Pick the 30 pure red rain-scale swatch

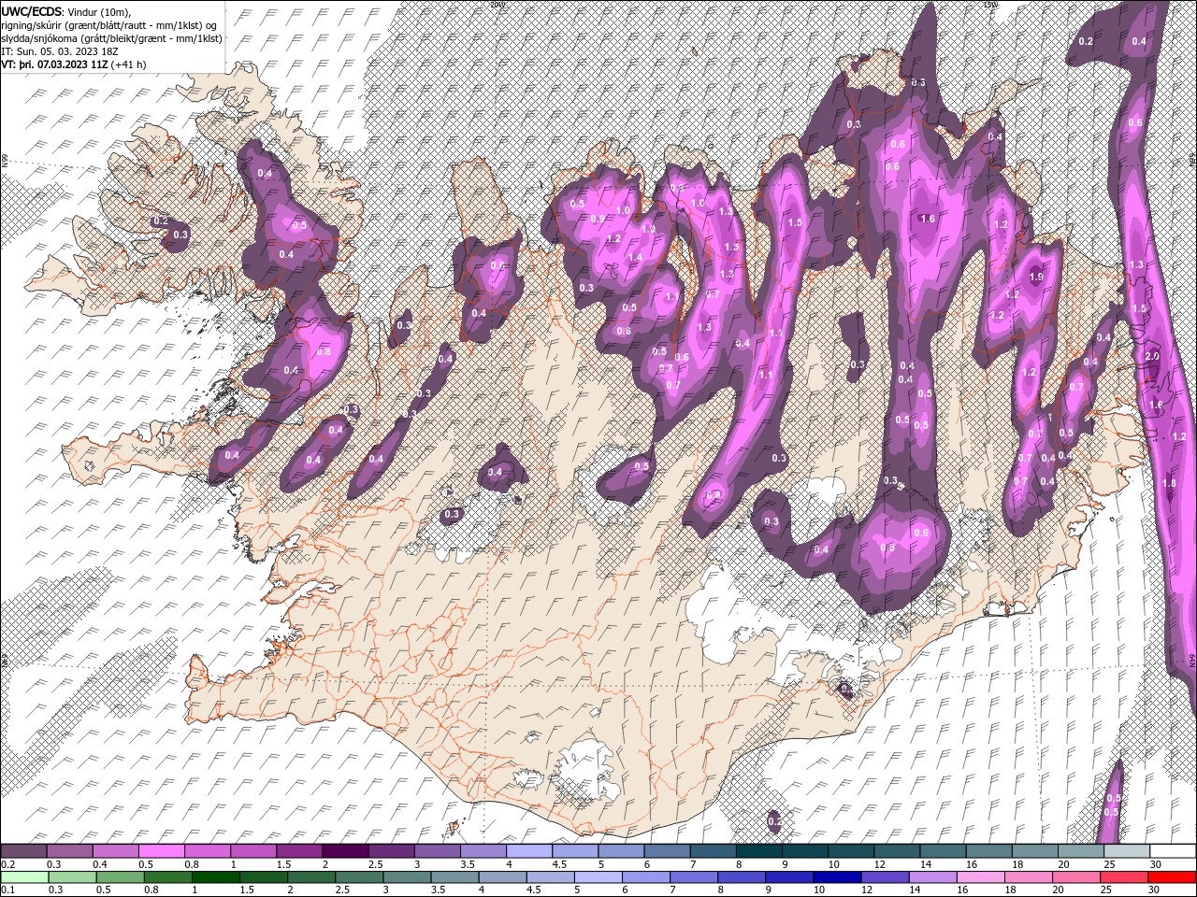click(x=1171, y=877)
